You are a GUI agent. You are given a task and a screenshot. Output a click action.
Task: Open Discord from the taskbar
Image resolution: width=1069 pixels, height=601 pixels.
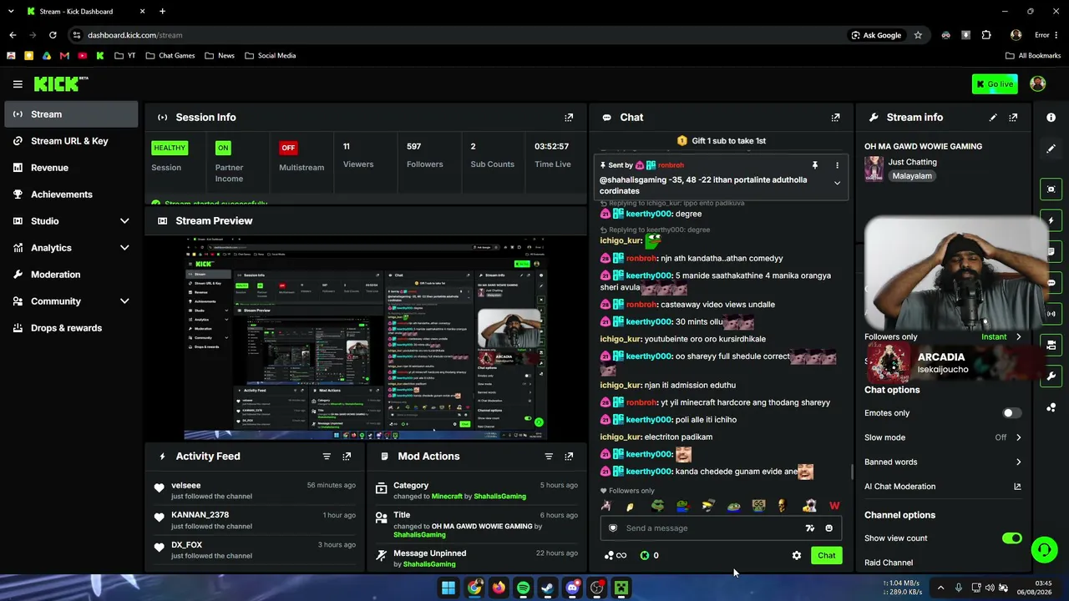[x=572, y=588]
